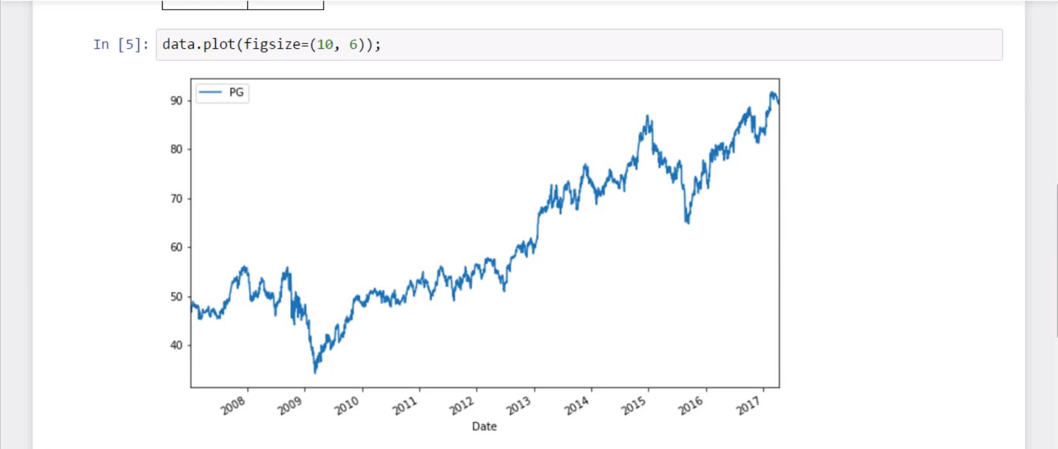Select the In [5] cell prompt
Viewport: 1058px width, 449px height.
121,44
